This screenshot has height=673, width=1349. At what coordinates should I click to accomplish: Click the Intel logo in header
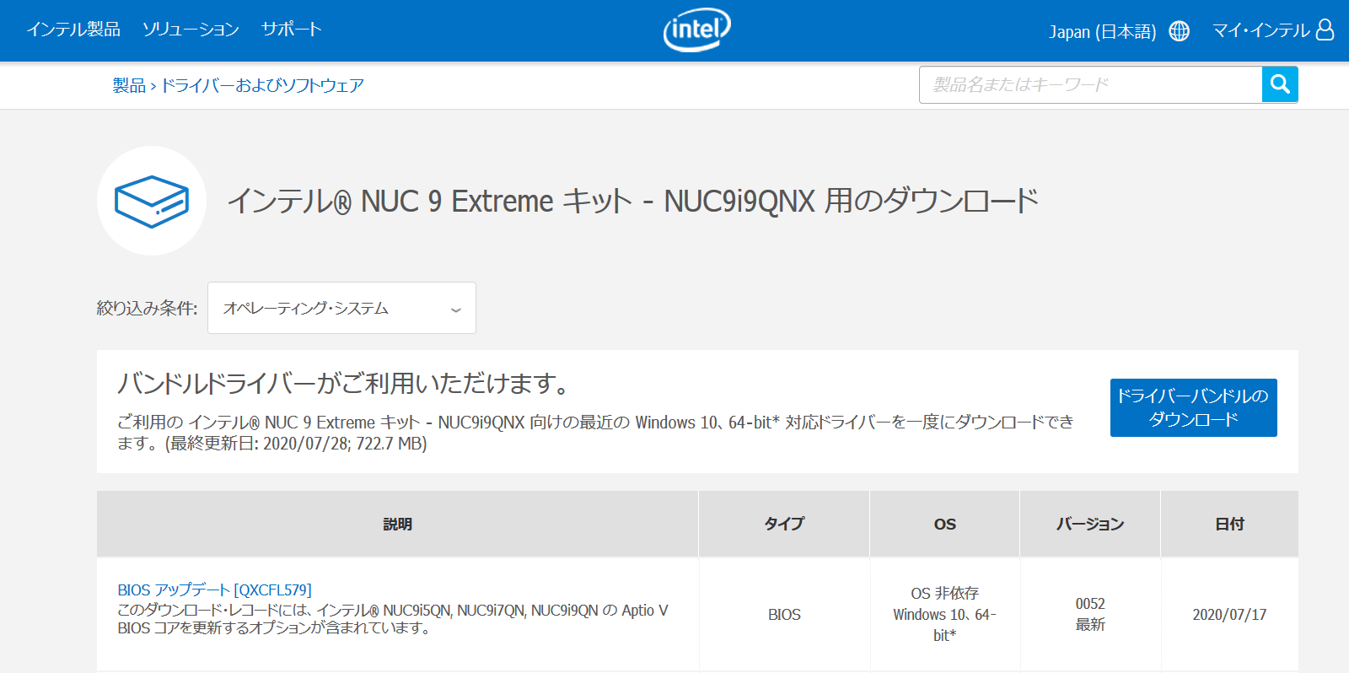[x=696, y=30]
